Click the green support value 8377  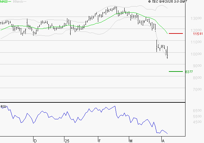point(189,72)
